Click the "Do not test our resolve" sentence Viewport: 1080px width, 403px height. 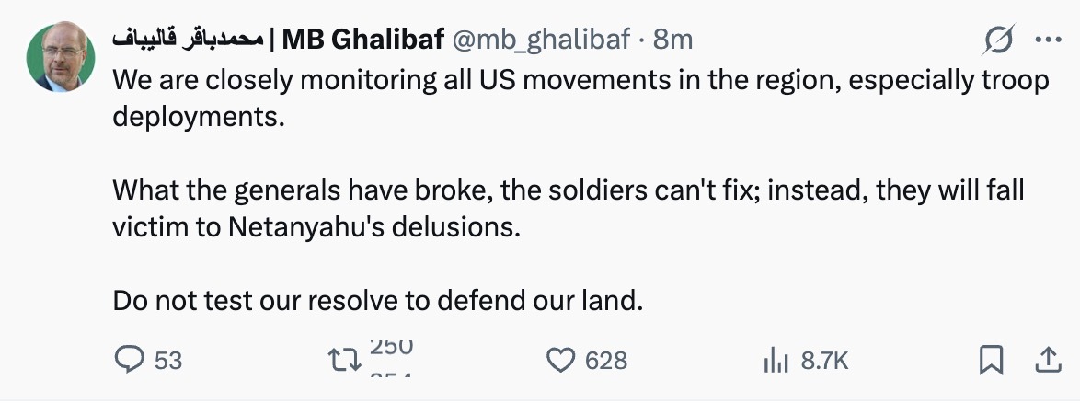click(x=374, y=300)
